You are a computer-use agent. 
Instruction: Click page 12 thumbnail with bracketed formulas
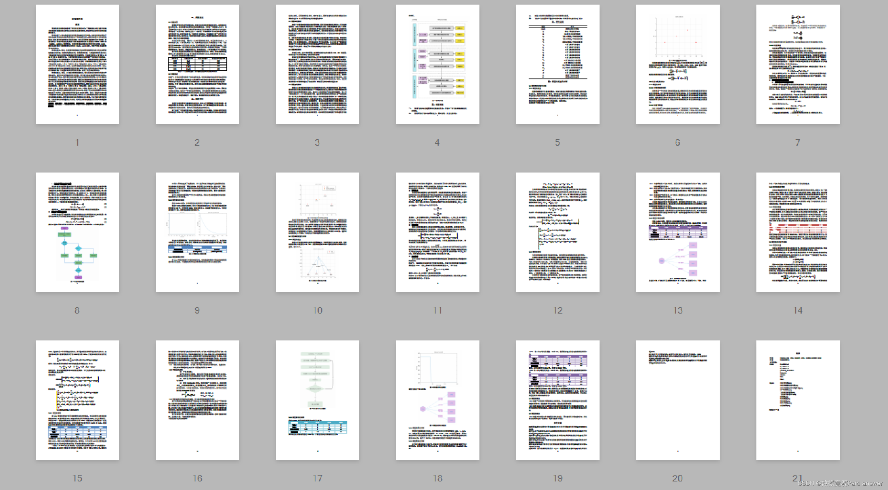(558, 232)
